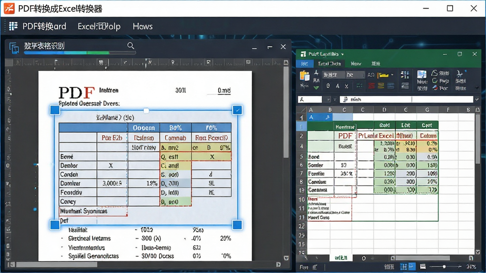The image size is (486, 273).
Task: Open the dropdown arrow beside Excel window title
Action: pos(343,55)
